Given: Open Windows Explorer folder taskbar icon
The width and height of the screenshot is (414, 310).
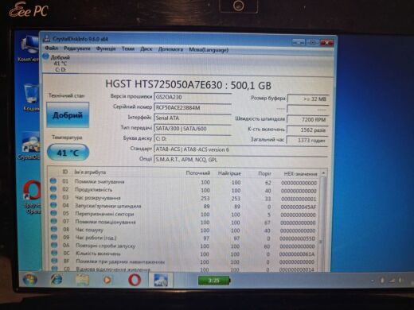Looking at the screenshot, I should (x=83, y=280).
